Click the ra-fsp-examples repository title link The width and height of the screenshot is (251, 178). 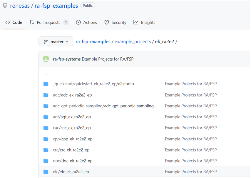pyautogui.click(x=56, y=6)
